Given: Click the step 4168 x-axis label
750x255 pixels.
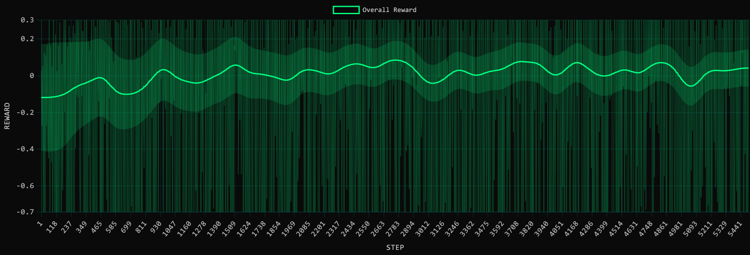Looking at the screenshot, I should [x=571, y=228].
